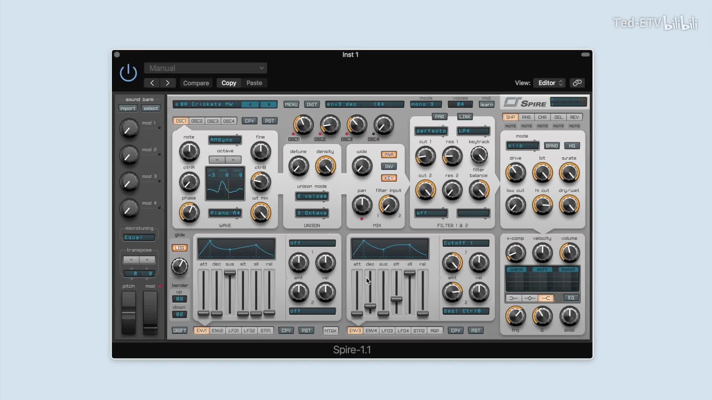
Task: Open the unison mode 2 voices selector
Action: pos(312,196)
